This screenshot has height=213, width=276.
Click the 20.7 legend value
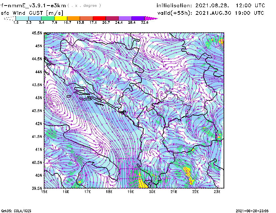[106, 22]
